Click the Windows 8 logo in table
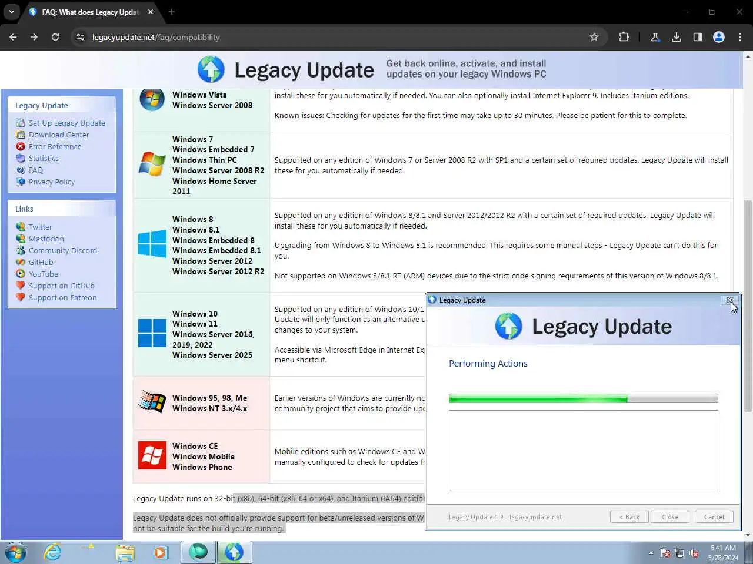The height and width of the screenshot is (564, 753). (x=152, y=244)
